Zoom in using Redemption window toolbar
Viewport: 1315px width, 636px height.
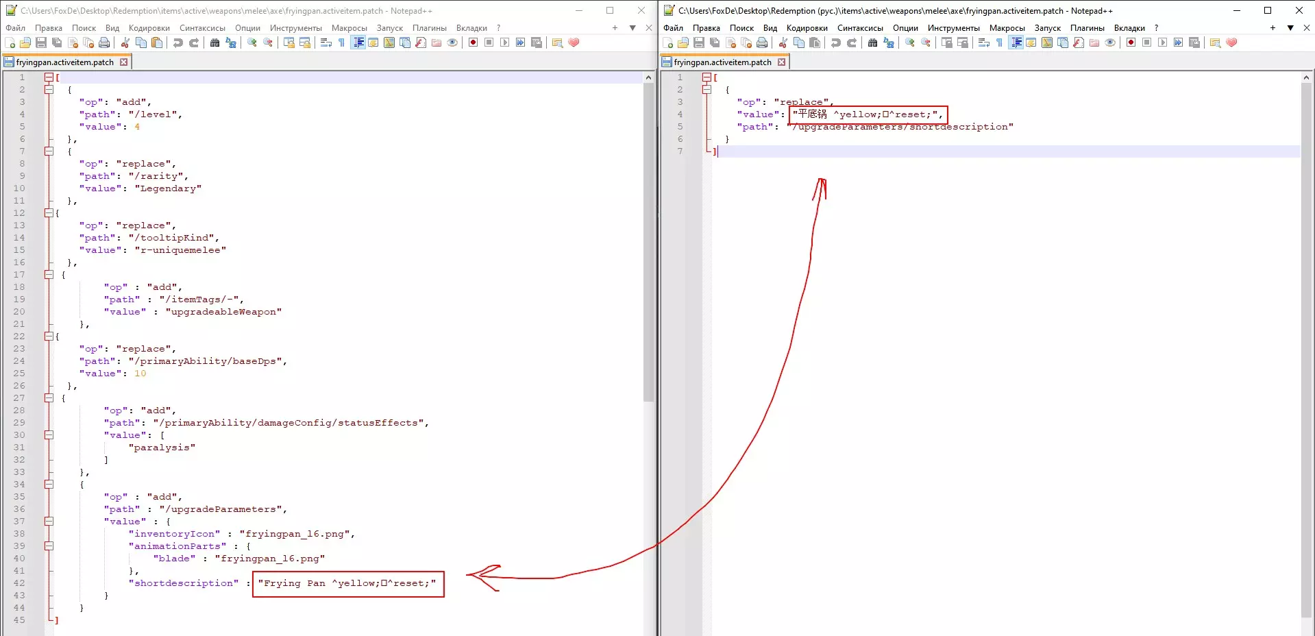pos(252,42)
